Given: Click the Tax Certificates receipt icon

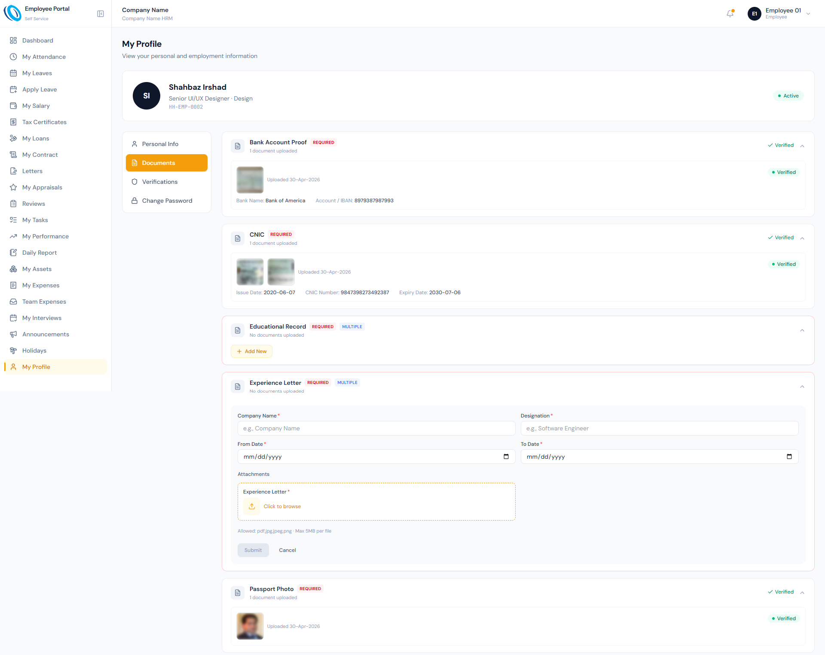Looking at the screenshot, I should [13, 122].
